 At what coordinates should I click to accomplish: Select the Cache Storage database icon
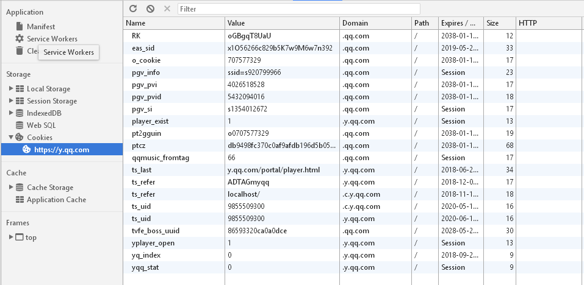tap(20, 188)
